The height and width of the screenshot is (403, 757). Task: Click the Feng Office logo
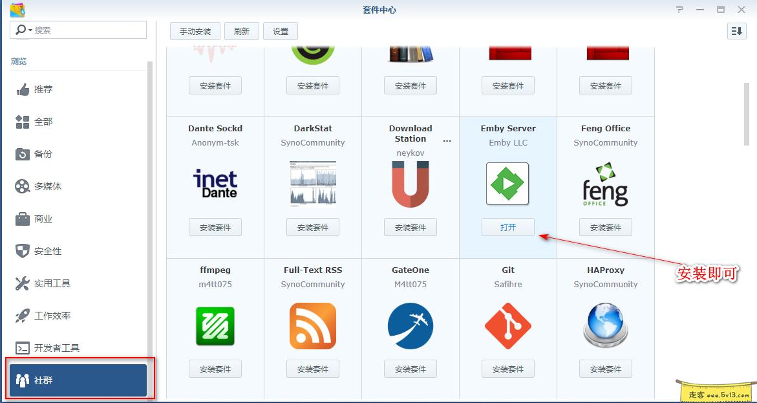click(x=605, y=184)
